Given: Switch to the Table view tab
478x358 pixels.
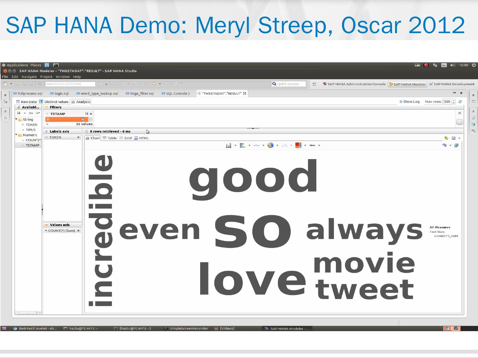Looking at the screenshot, I should pos(110,138).
